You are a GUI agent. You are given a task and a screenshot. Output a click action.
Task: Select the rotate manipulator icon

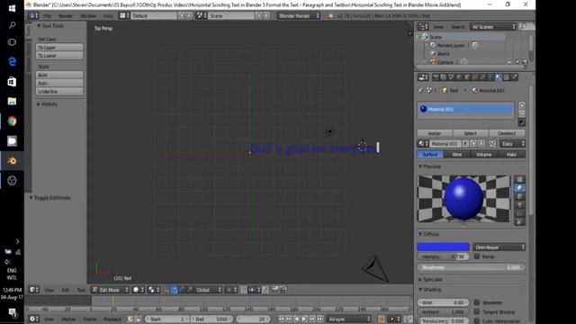182,290
